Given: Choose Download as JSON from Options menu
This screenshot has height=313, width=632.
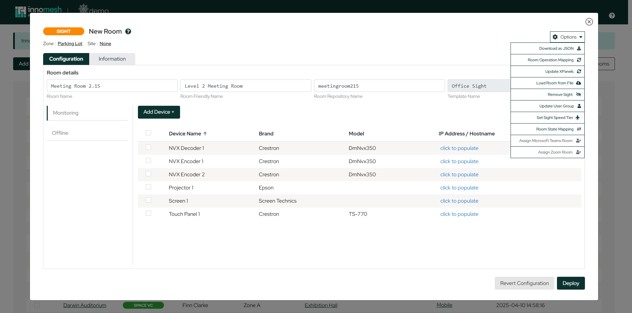Looking at the screenshot, I should [547, 48].
